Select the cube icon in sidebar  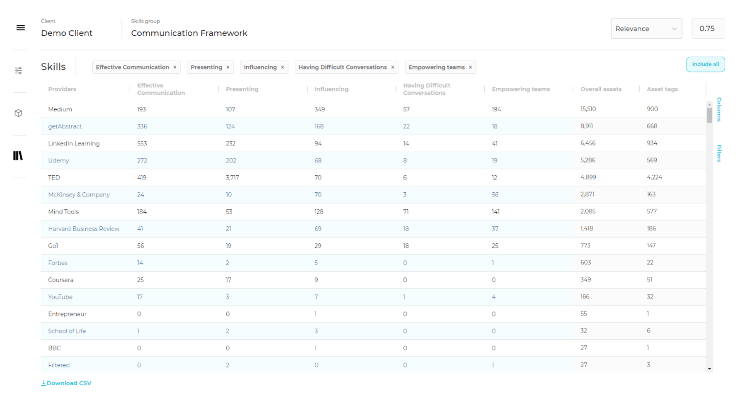point(18,113)
